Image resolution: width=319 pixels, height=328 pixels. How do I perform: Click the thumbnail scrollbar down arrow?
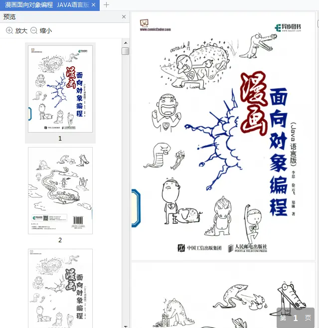point(126,326)
